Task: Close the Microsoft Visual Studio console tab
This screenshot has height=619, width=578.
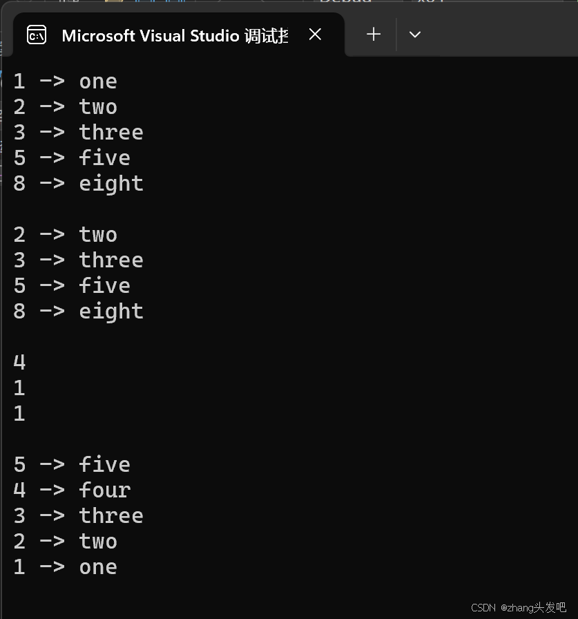Action: [x=315, y=35]
